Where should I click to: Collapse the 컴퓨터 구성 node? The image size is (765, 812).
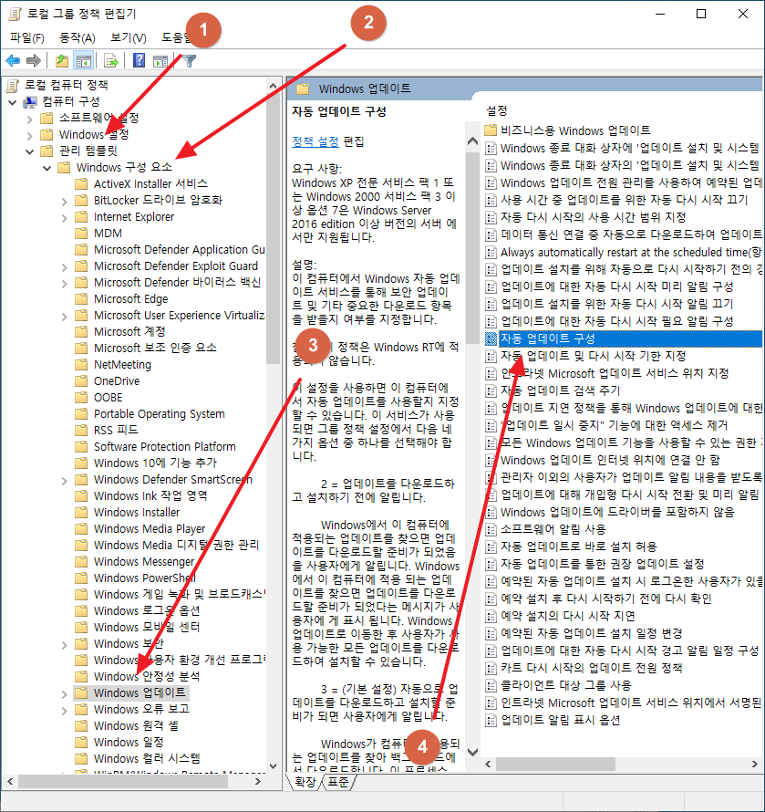[x=13, y=102]
